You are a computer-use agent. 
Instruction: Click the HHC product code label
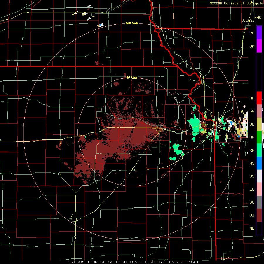pyautogui.click(x=258, y=18)
